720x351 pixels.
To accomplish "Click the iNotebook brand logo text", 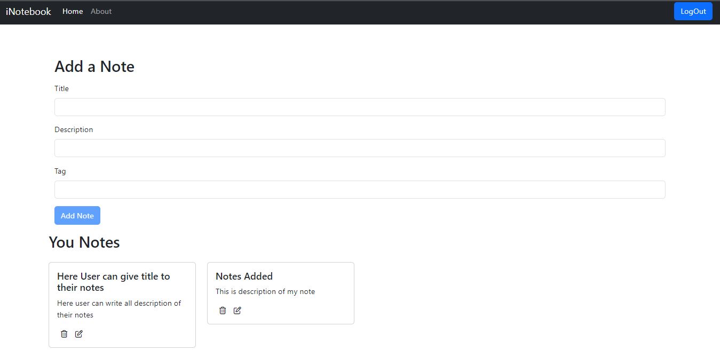I will (x=28, y=11).
